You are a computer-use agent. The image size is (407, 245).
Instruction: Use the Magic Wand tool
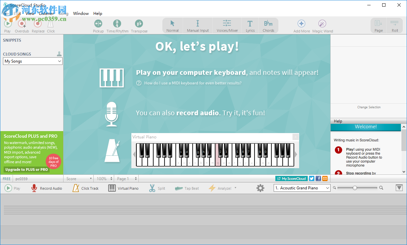click(322, 25)
